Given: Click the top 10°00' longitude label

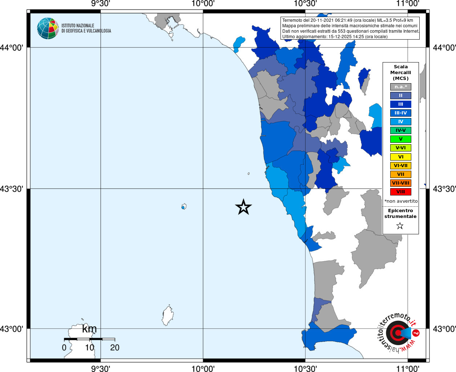Looking at the screenshot, I should pos(203,4).
